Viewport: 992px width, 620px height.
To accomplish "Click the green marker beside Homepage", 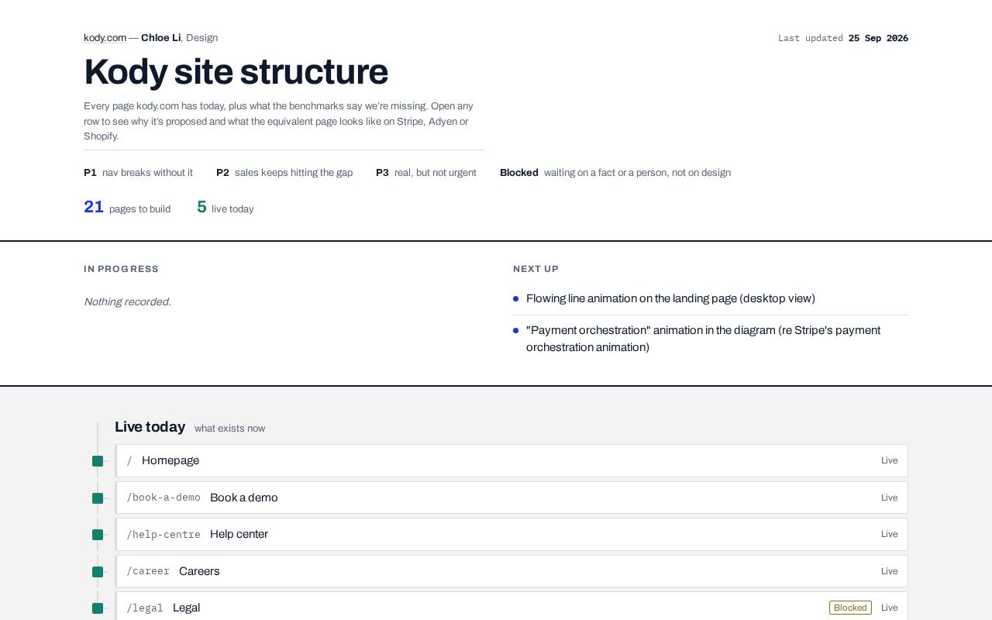I will coord(98,461).
